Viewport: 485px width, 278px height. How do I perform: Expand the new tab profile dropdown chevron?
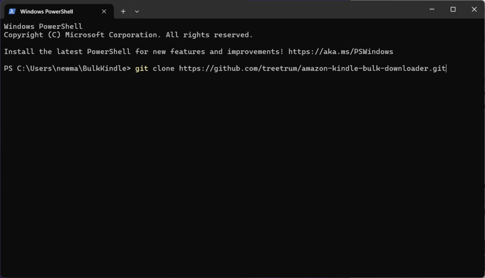click(x=137, y=11)
